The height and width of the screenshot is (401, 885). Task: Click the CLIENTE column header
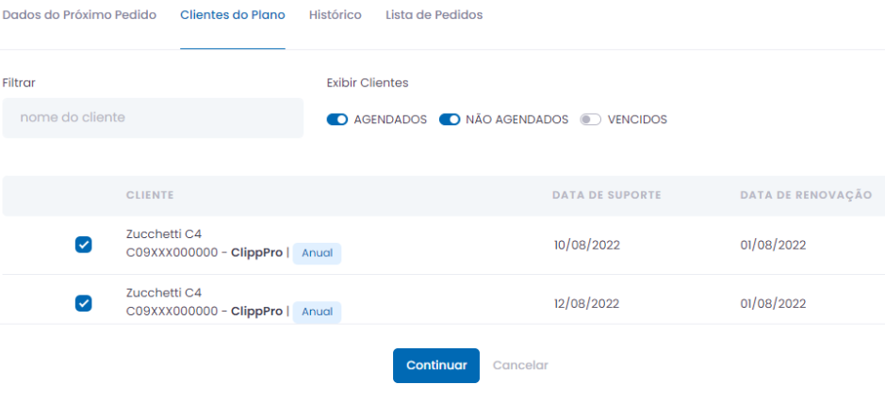click(150, 195)
